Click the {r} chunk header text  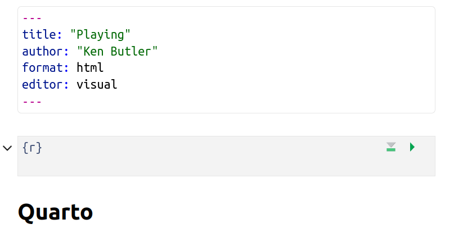(32, 148)
